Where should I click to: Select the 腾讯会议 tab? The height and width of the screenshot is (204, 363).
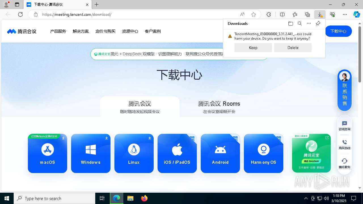(140, 107)
